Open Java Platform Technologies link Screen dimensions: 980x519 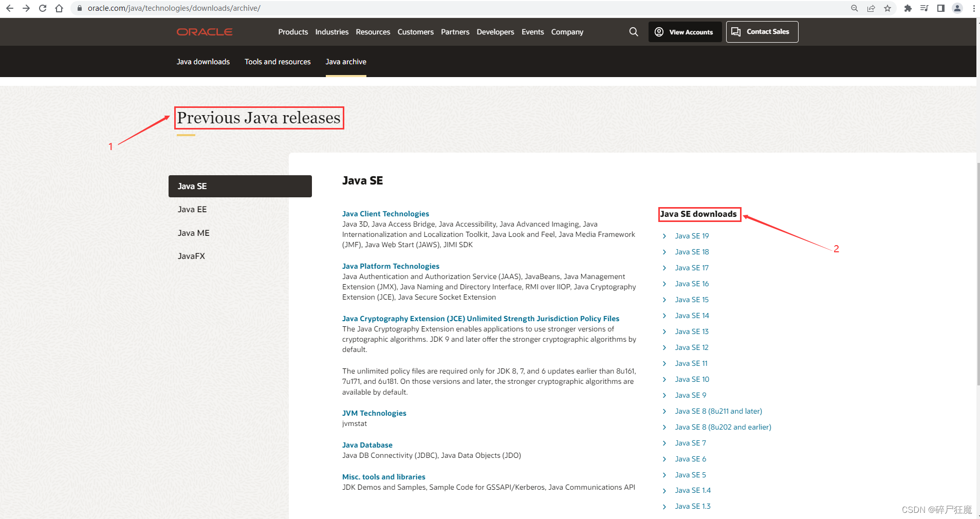click(391, 266)
